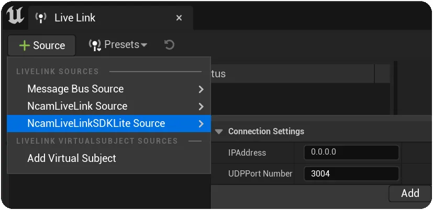Choose Add Virtual Subject
433x210 pixels.
click(x=109, y=158)
